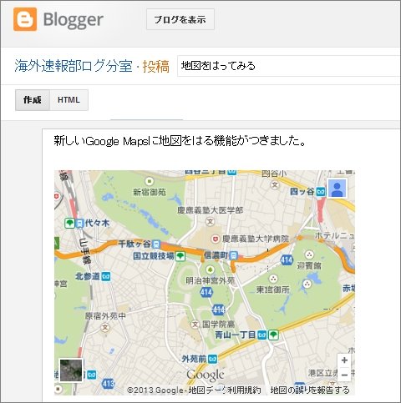Click the text 新しいGoogle Mapsに地図をはる機能がつきました。
401x403 pixels.
tap(180, 141)
